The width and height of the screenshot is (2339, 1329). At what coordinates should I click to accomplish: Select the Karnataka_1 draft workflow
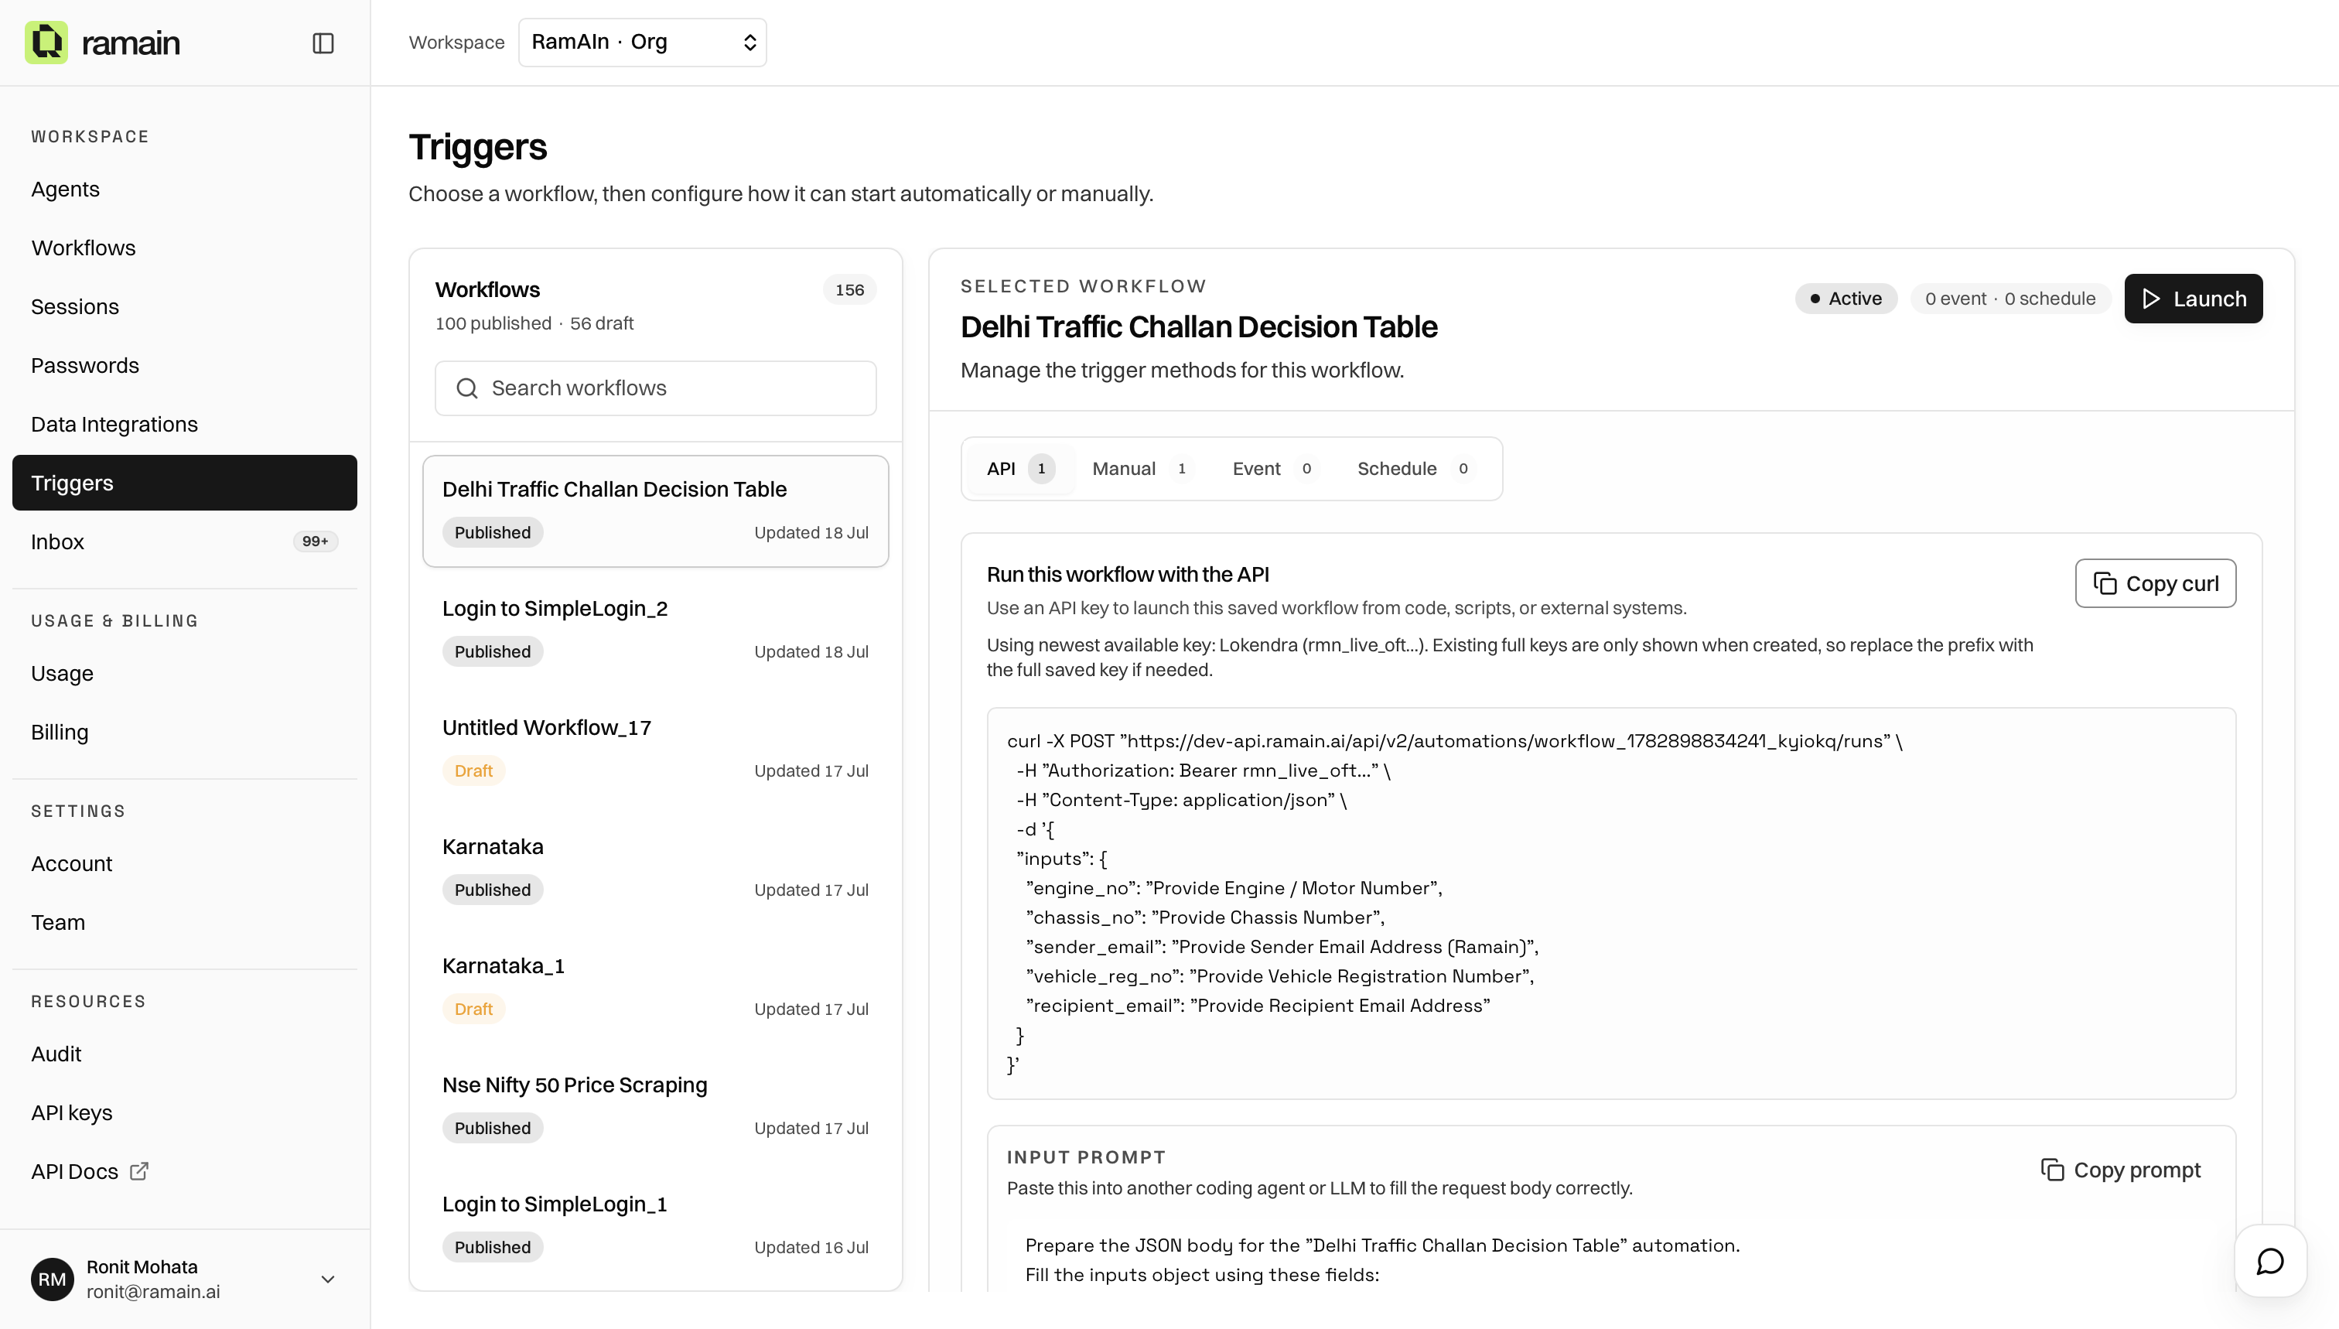(x=655, y=988)
